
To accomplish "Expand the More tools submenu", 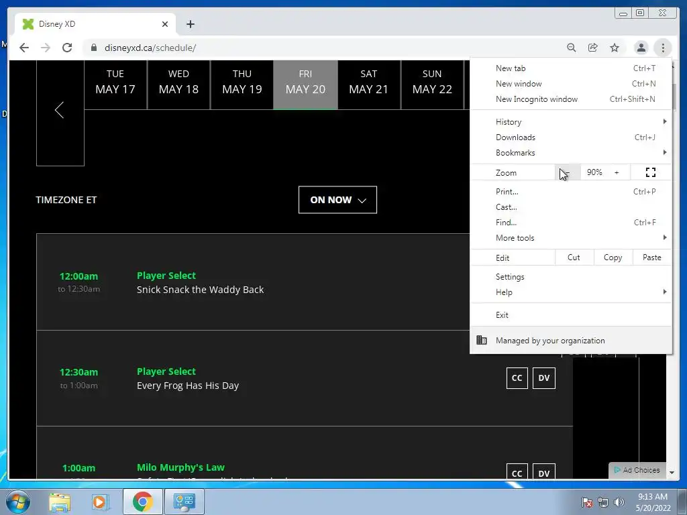I will tap(571, 238).
